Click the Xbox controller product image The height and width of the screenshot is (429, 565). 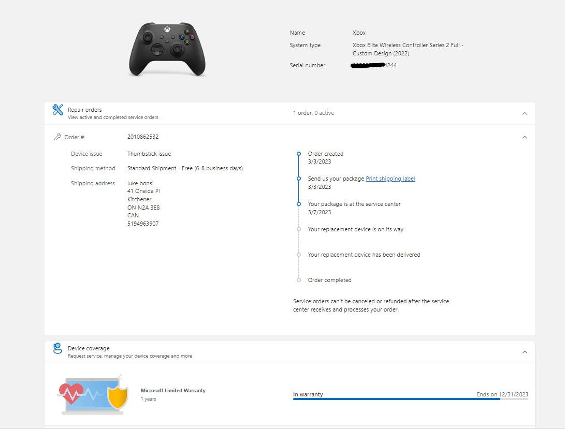tap(167, 49)
